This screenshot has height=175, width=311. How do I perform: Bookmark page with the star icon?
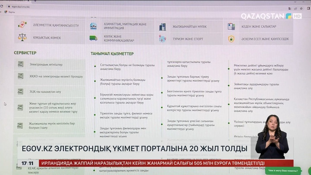tap(301, 9)
